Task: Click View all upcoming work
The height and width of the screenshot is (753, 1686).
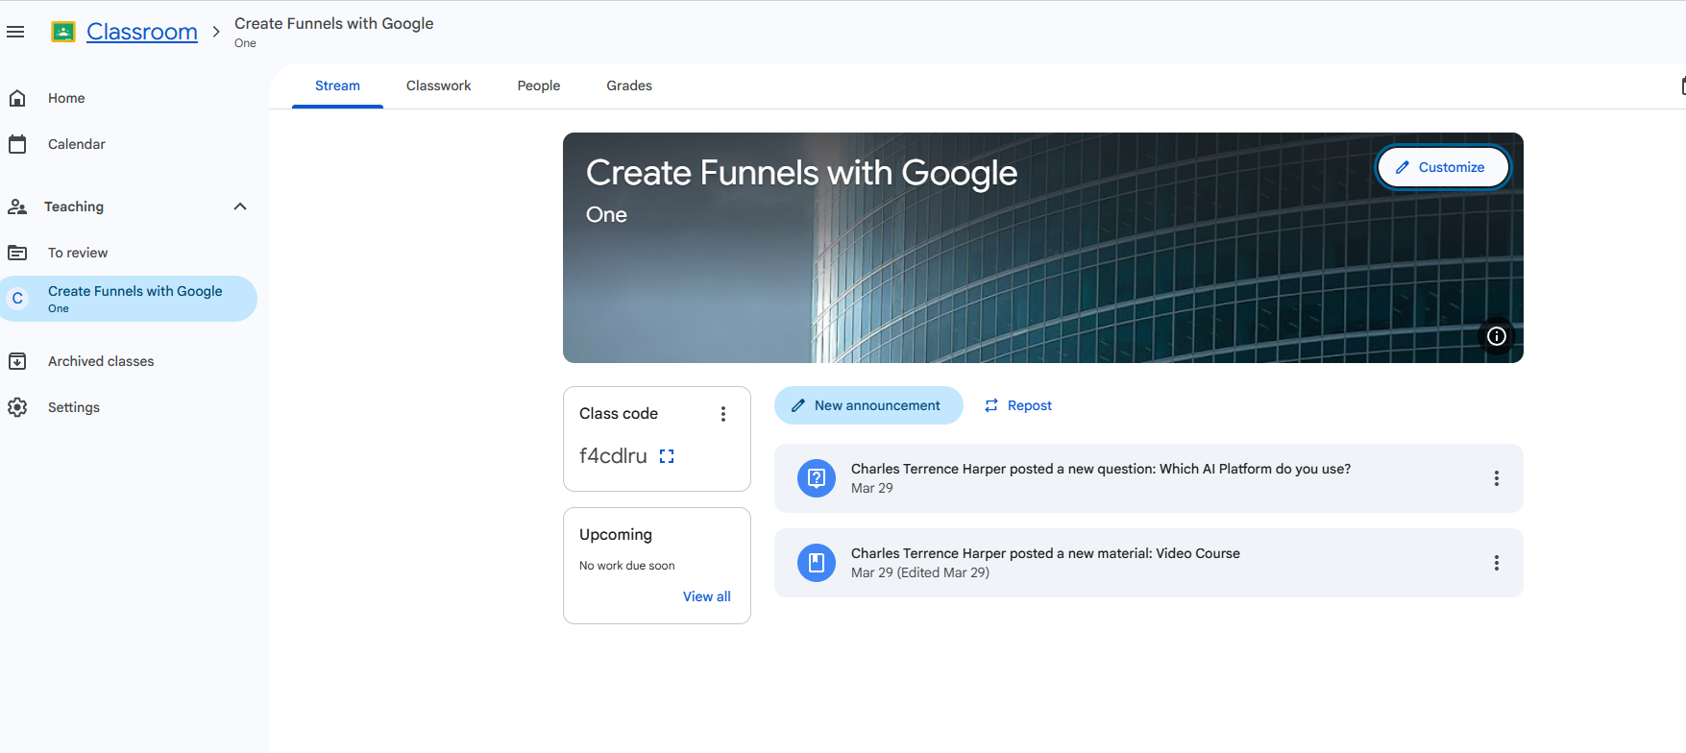Action: point(706,596)
